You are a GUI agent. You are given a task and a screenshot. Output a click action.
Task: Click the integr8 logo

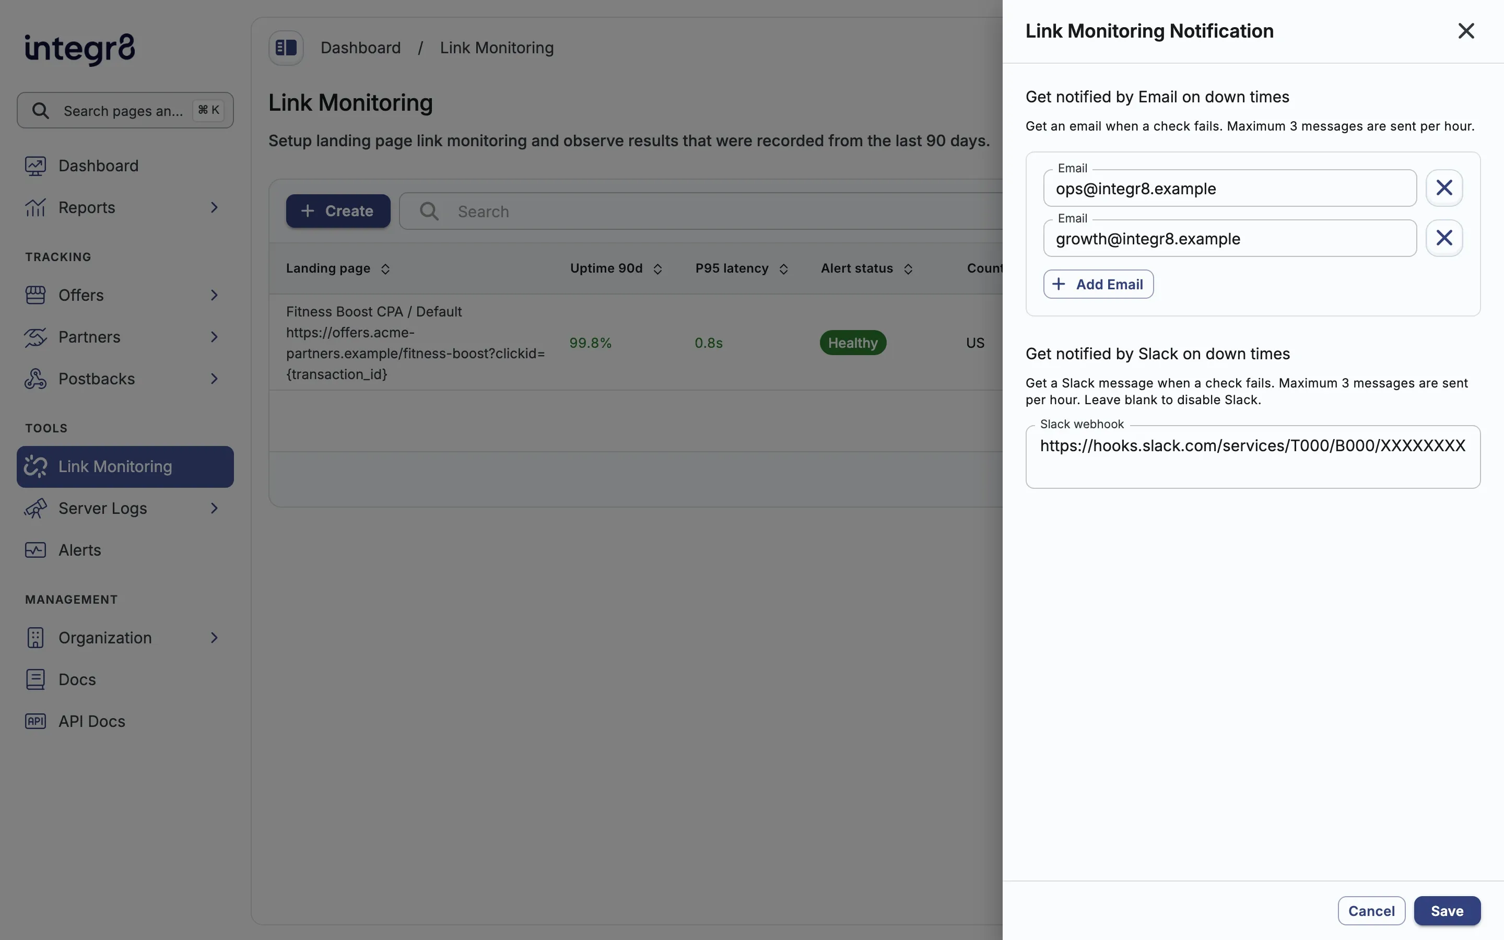[x=79, y=49]
